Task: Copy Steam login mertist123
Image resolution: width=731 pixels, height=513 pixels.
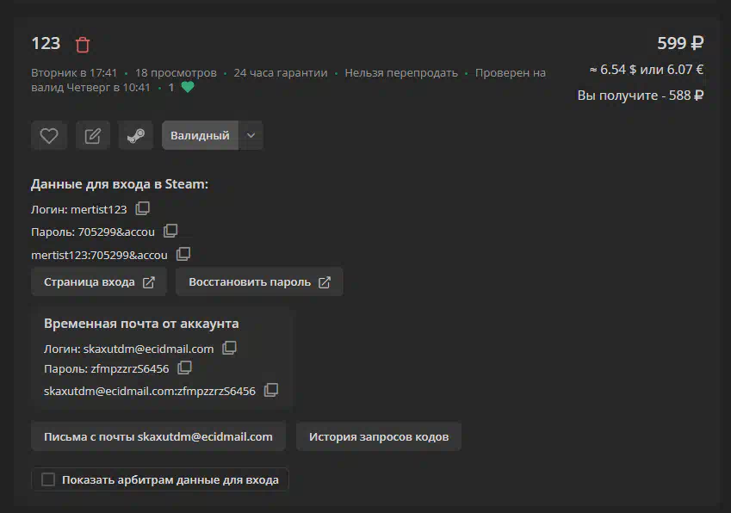Action: tap(143, 208)
